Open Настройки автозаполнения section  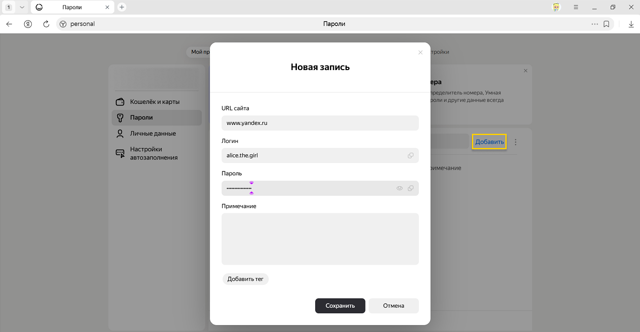pyautogui.click(x=153, y=153)
